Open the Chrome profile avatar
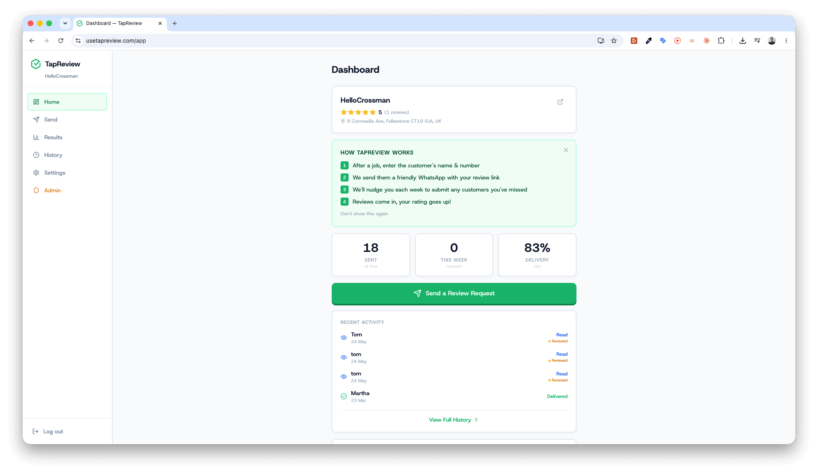 click(x=772, y=41)
